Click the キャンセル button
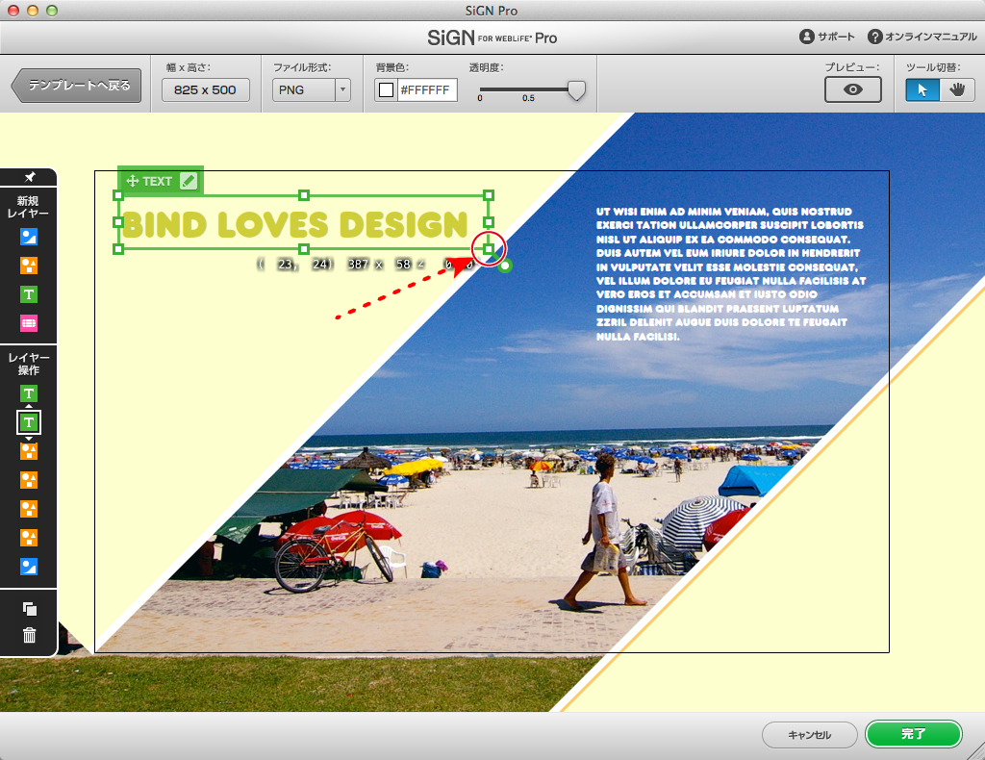This screenshot has height=760, width=985. pyautogui.click(x=809, y=735)
